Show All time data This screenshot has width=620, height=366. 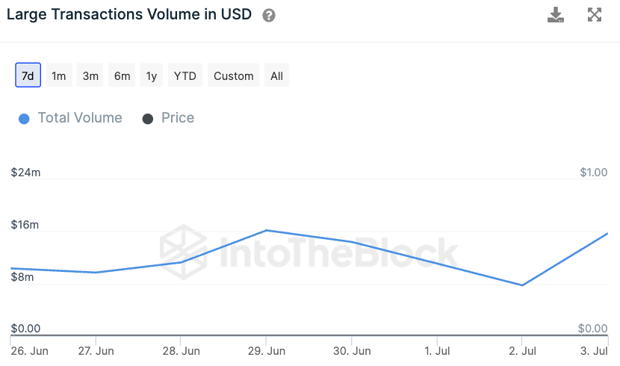click(x=276, y=75)
